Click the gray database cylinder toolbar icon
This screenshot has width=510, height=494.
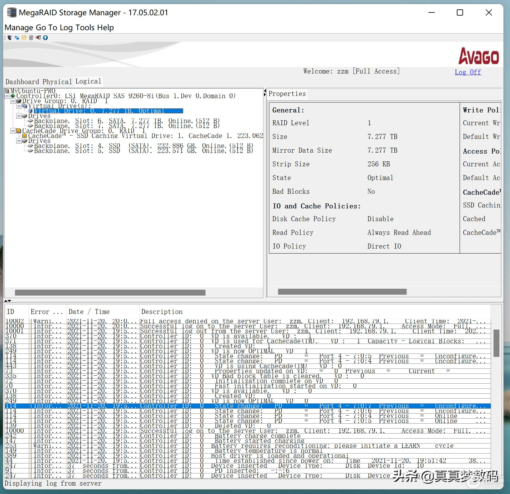(31, 38)
